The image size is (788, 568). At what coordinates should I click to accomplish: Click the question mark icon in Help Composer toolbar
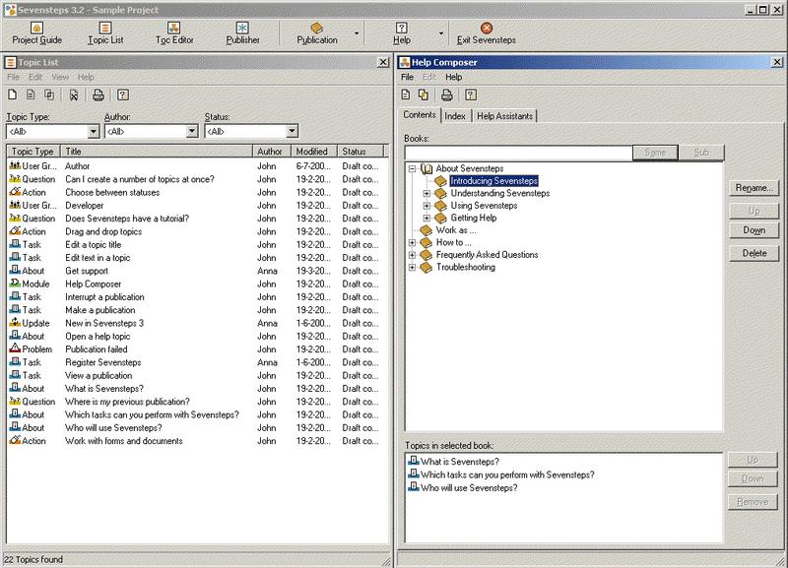point(471,95)
